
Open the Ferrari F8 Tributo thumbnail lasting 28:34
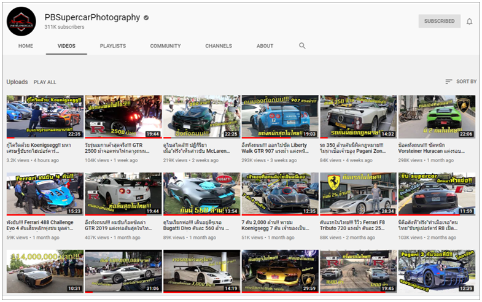359,194
